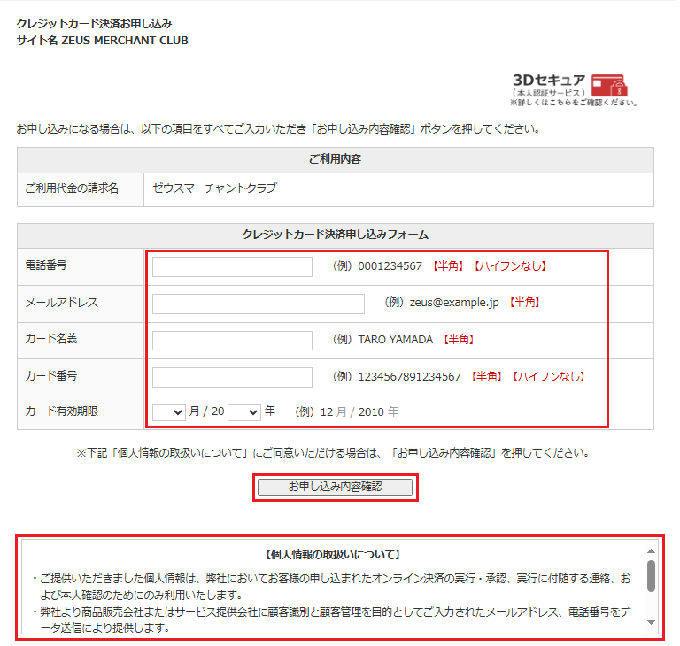
Task: Click the カード名義 row label
Action: pos(51,339)
